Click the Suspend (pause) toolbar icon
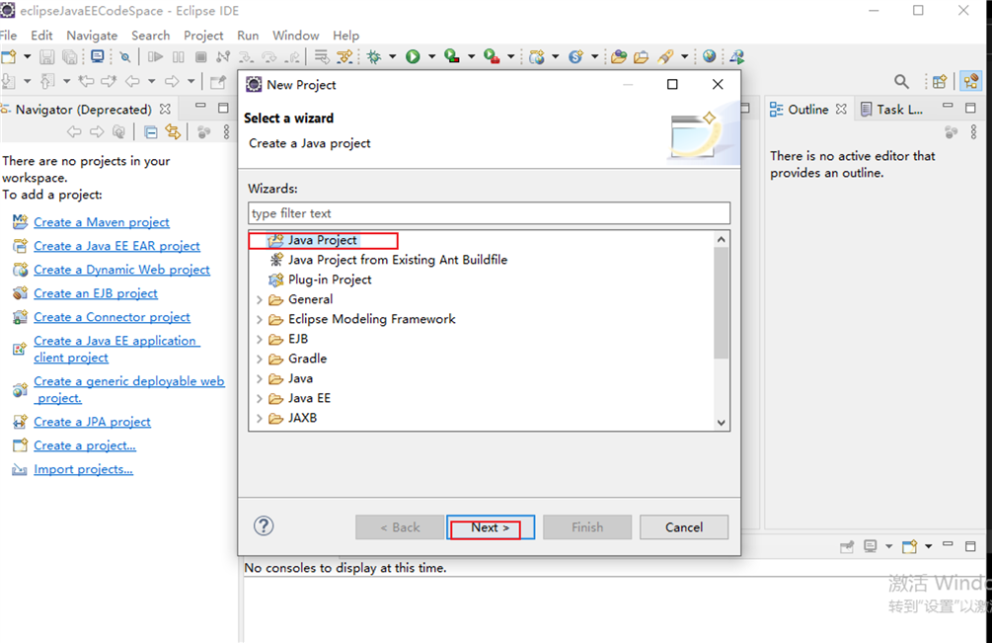Viewport: 992px width, 643px height. (179, 57)
